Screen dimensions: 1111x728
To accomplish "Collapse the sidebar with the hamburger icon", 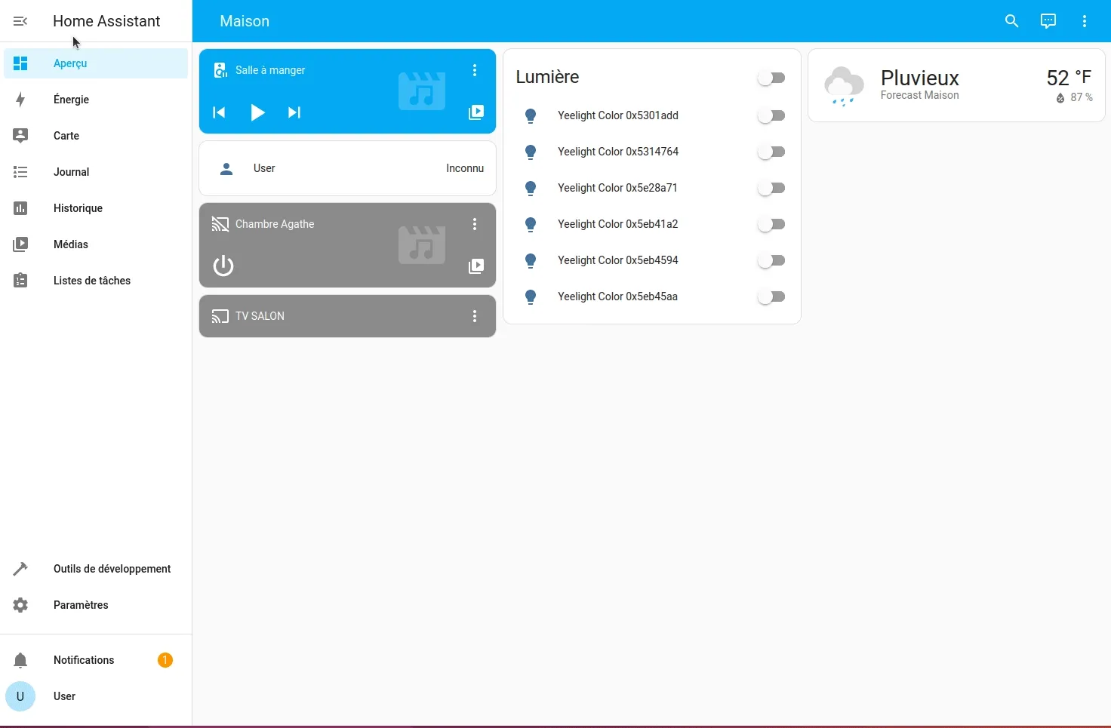I will pos(20,20).
